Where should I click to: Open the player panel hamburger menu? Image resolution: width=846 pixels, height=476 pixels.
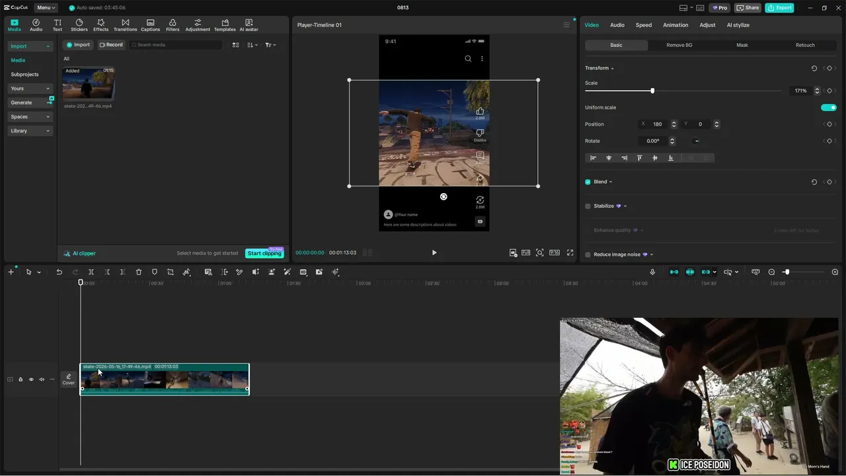(566, 25)
